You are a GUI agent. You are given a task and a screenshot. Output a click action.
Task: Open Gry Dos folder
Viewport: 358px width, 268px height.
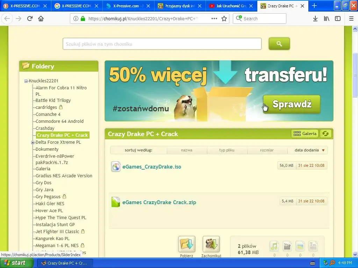pos(43,183)
